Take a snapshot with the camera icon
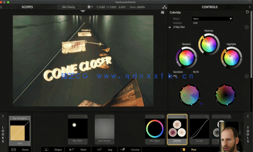 click(x=163, y=12)
